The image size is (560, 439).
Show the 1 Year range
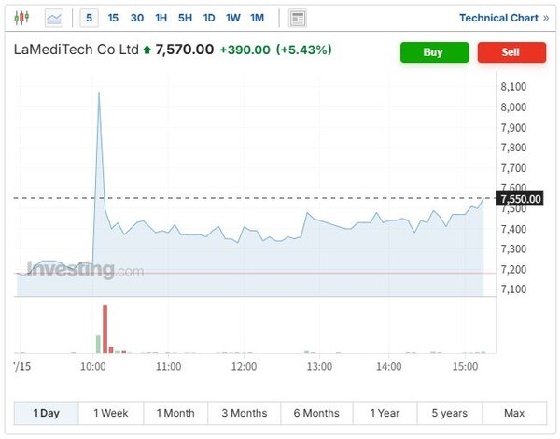coord(385,413)
